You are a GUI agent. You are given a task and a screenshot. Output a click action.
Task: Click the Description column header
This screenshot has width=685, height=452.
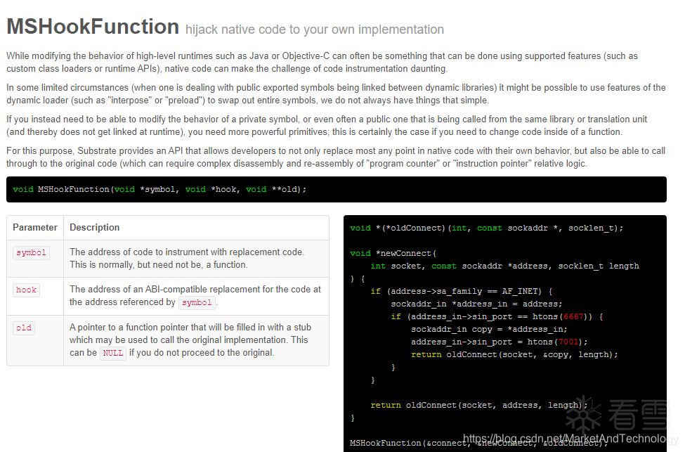tap(95, 227)
